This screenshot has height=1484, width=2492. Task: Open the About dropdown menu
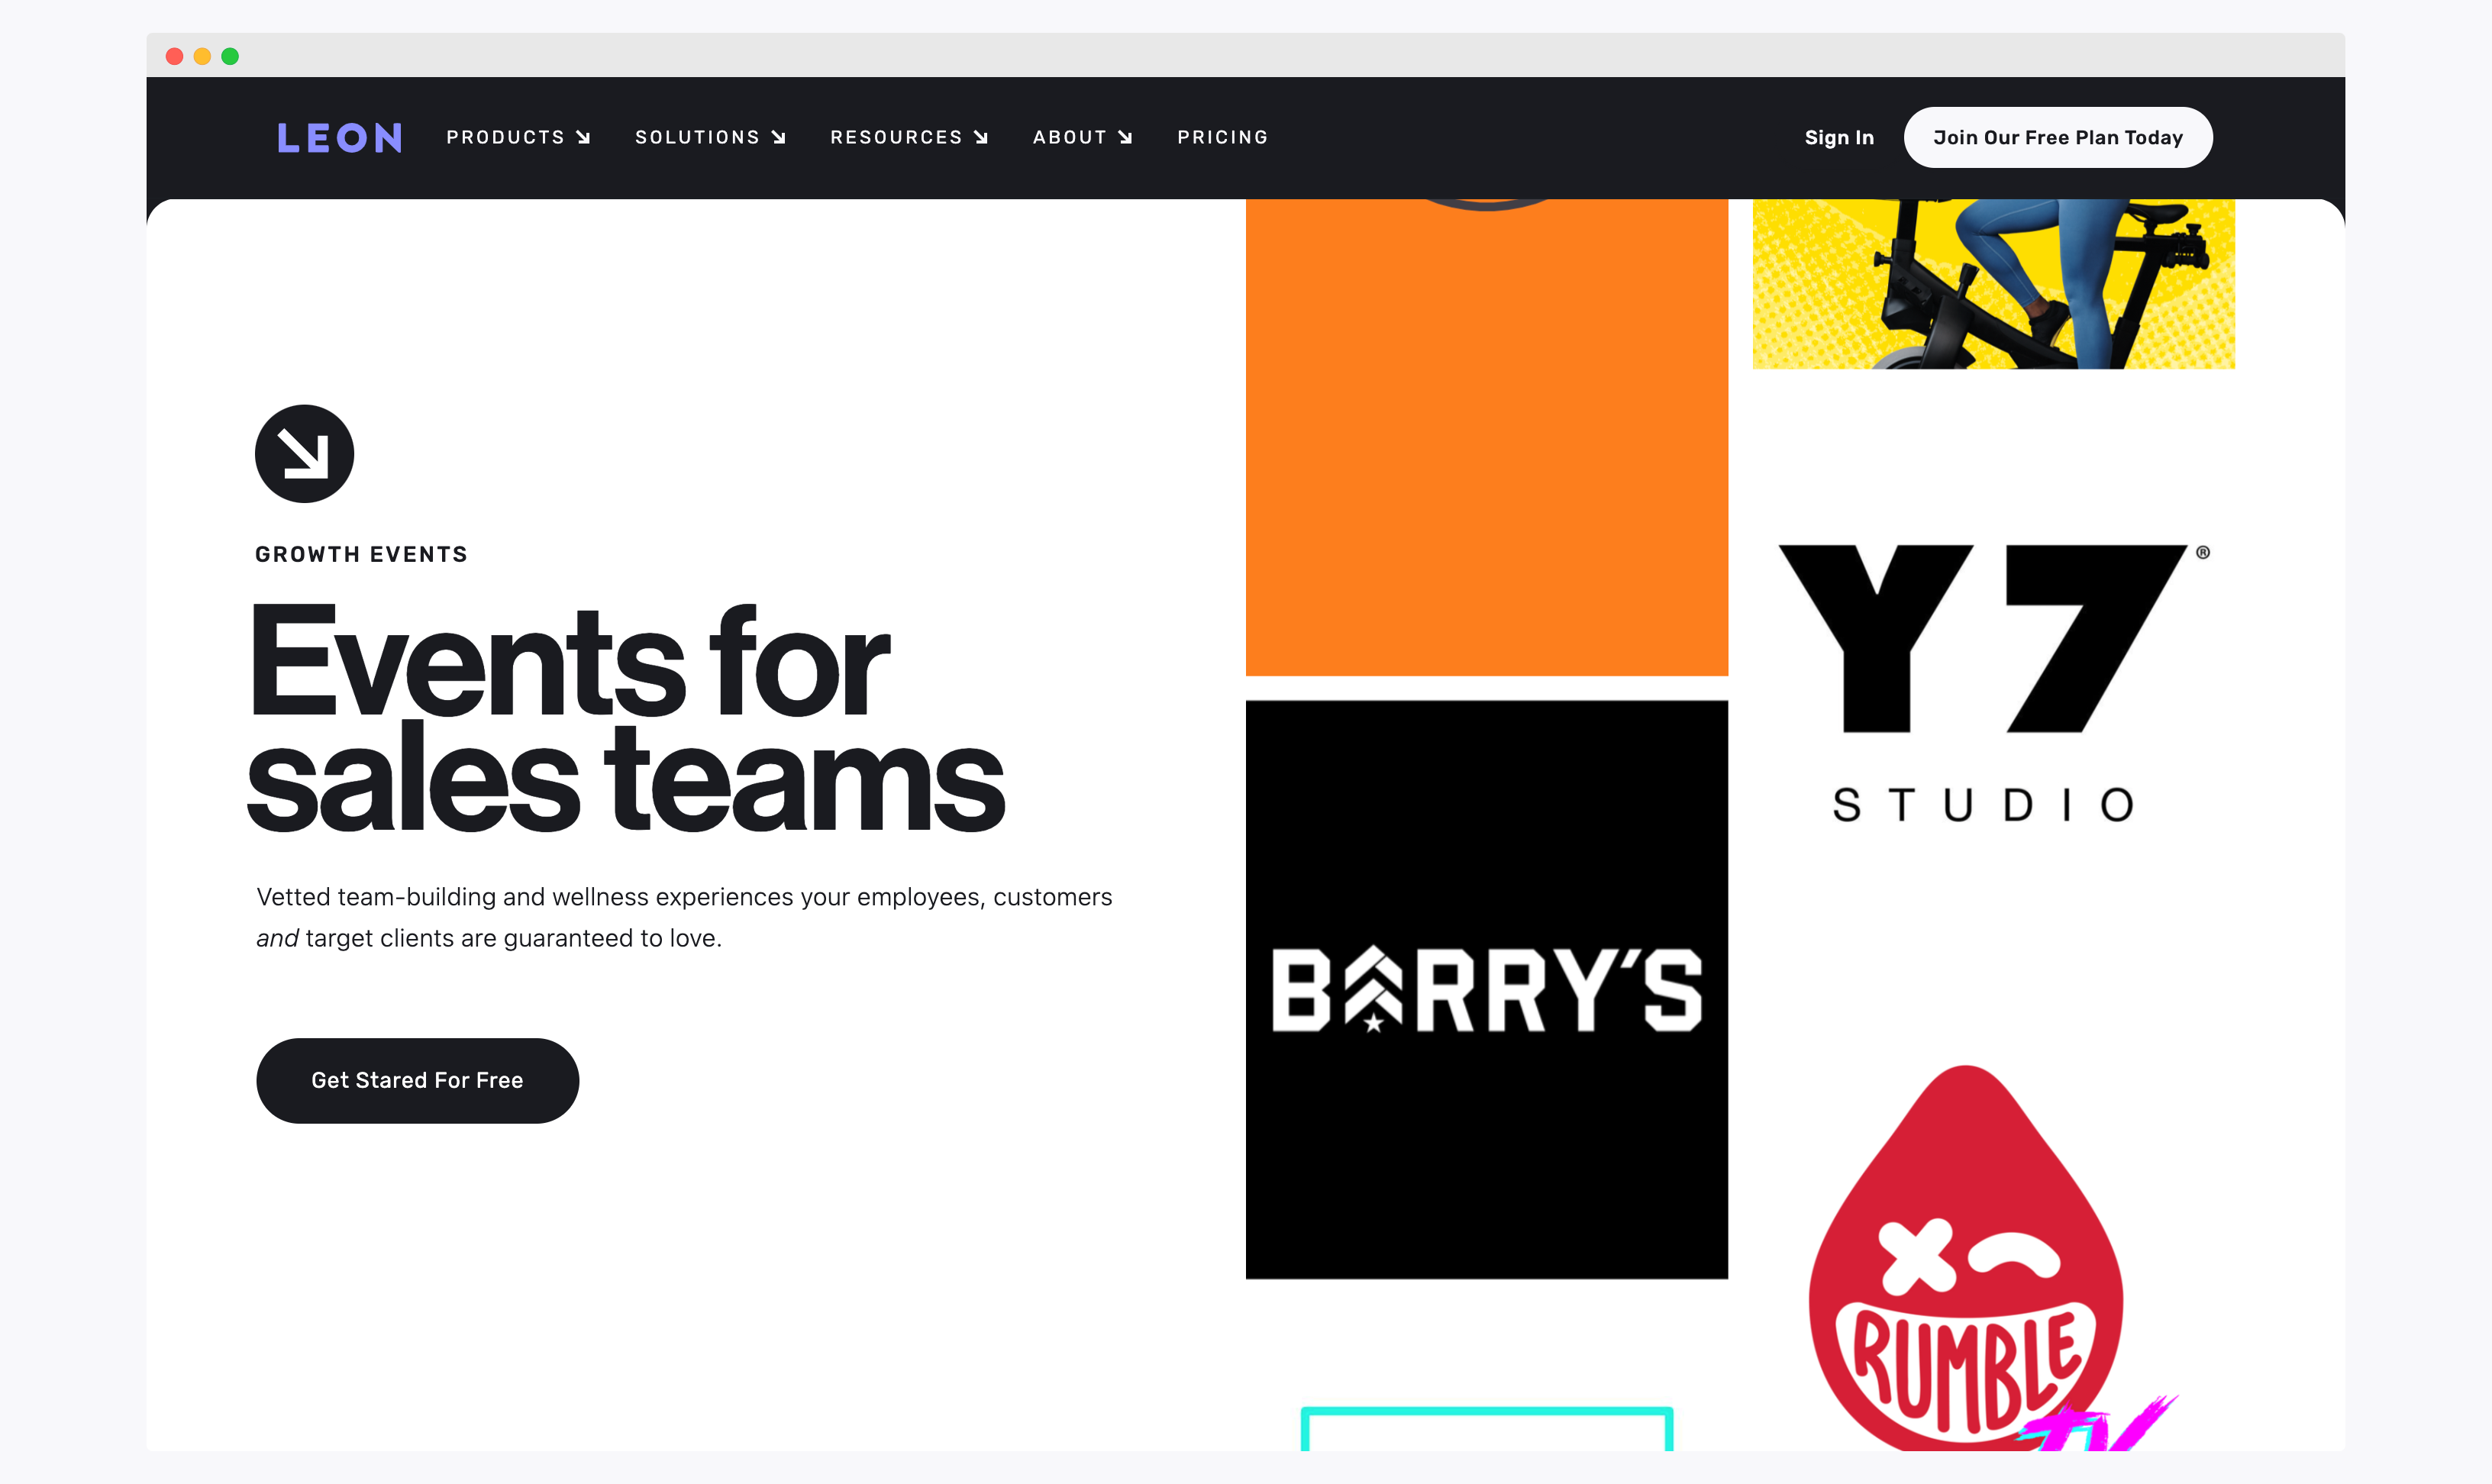[x=1069, y=137]
